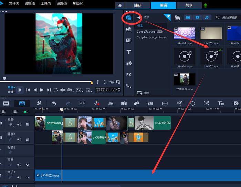This screenshot has height=187, width=241.
Task: Click the scissors split clip icon
Action: (x=112, y=82)
